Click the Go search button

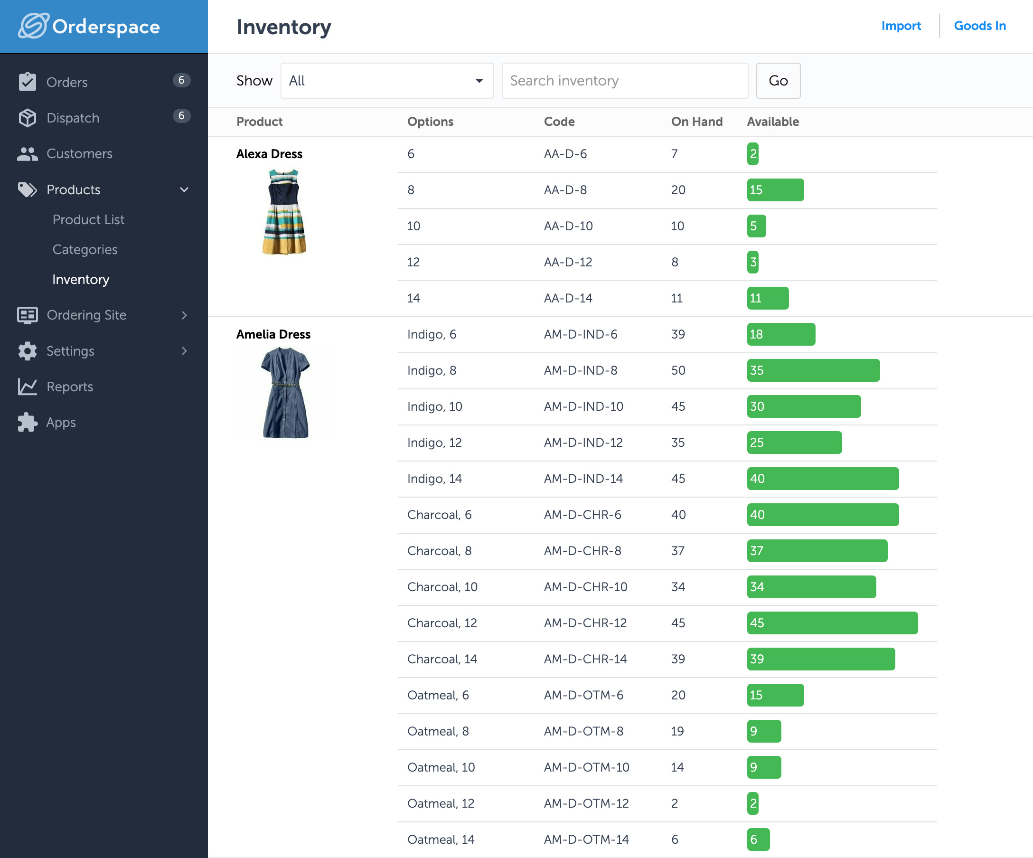[x=776, y=81]
